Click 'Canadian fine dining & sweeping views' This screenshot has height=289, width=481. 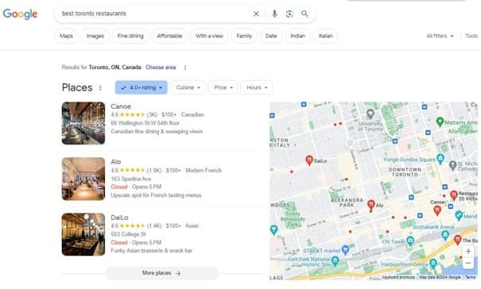(x=157, y=132)
